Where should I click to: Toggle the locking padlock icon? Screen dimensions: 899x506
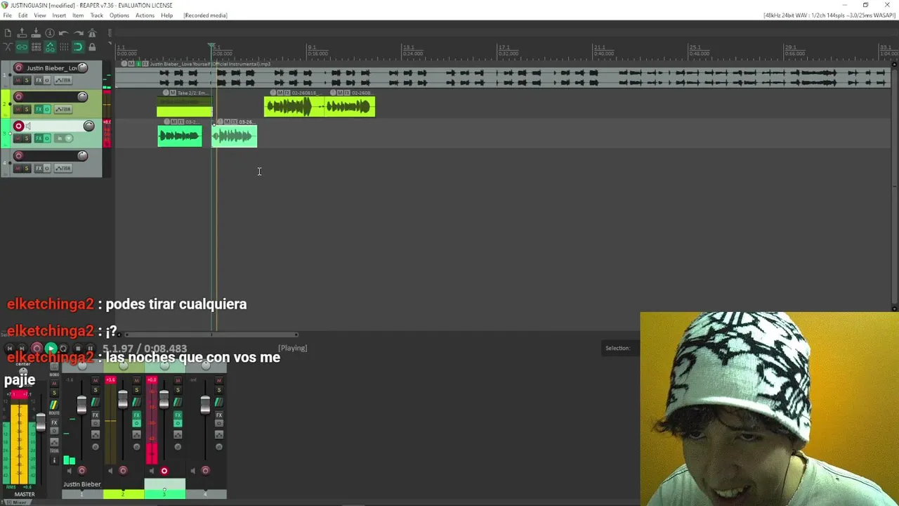click(x=92, y=47)
